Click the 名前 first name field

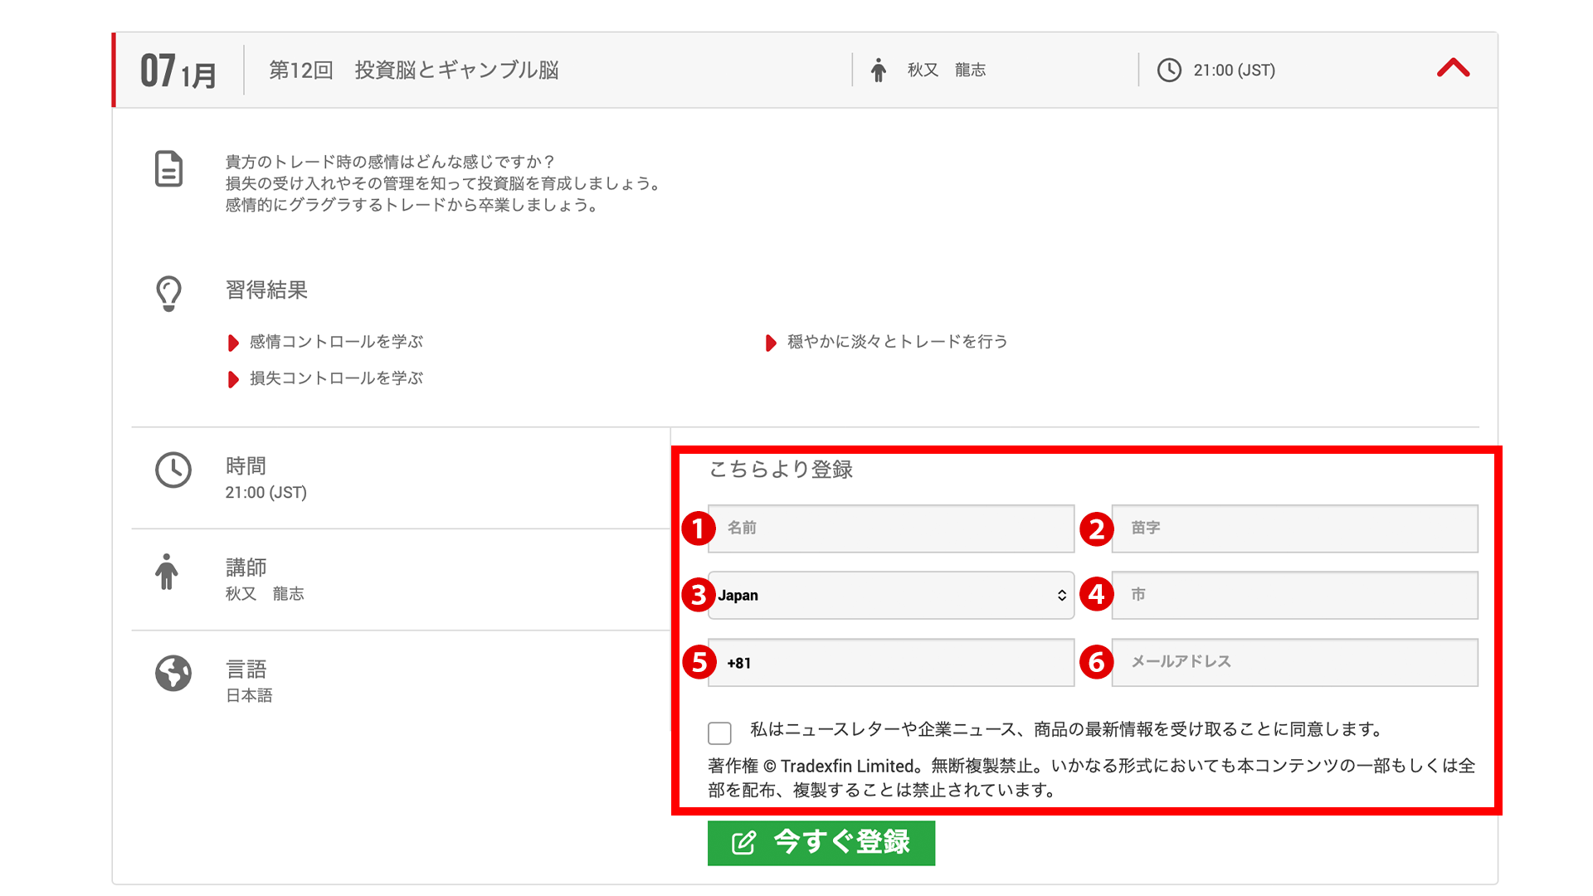click(891, 528)
